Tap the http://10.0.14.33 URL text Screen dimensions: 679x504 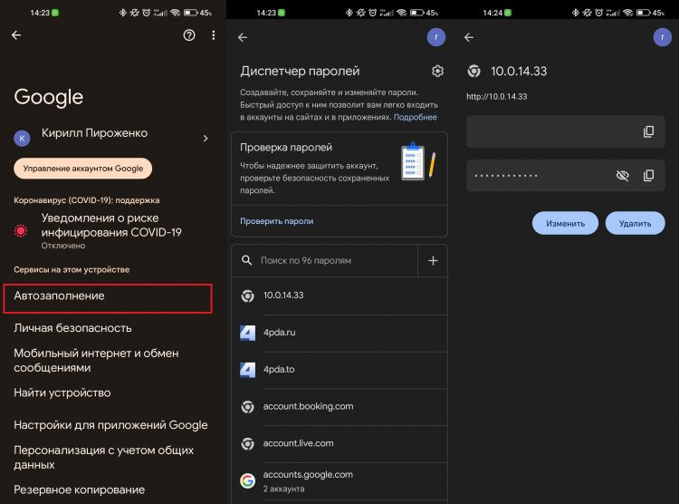pos(497,97)
